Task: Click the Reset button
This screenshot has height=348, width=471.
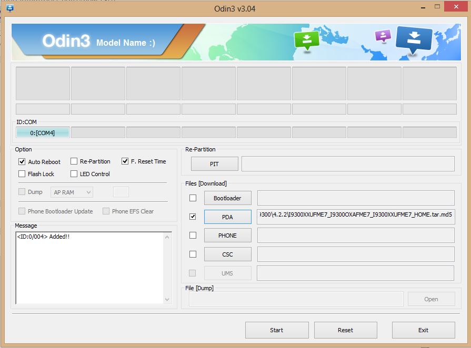Action: point(345,330)
